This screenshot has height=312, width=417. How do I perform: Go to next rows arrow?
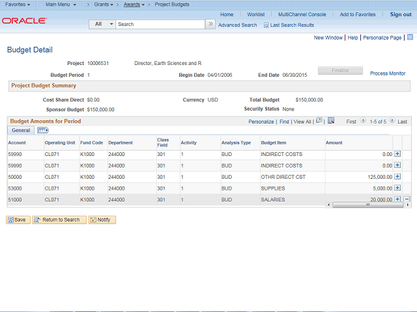click(x=393, y=122)
